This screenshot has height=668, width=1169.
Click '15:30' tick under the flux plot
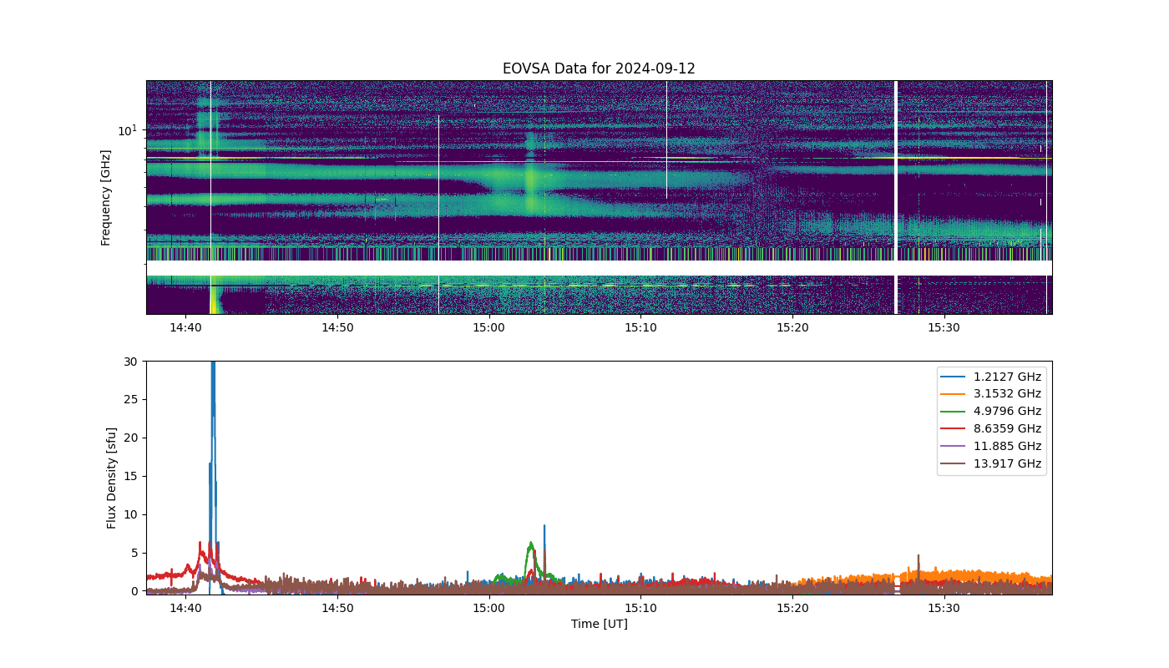[944, 609]
